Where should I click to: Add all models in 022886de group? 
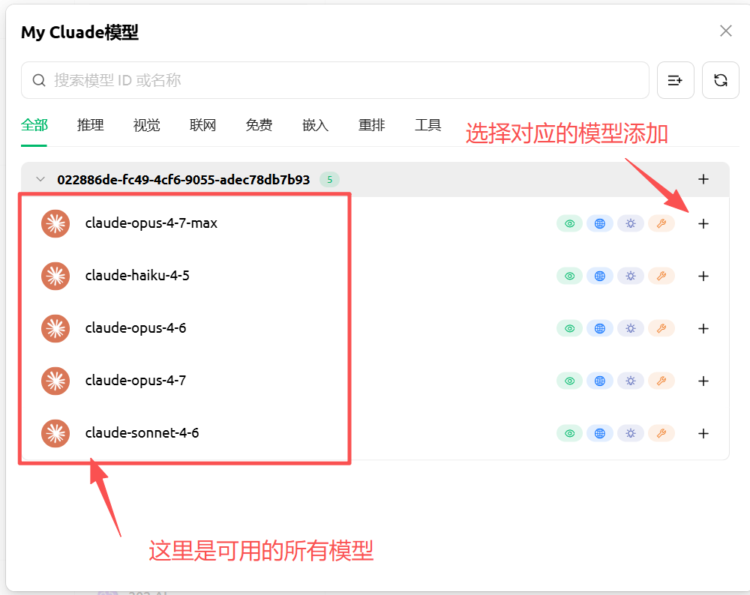click(703, 179)
